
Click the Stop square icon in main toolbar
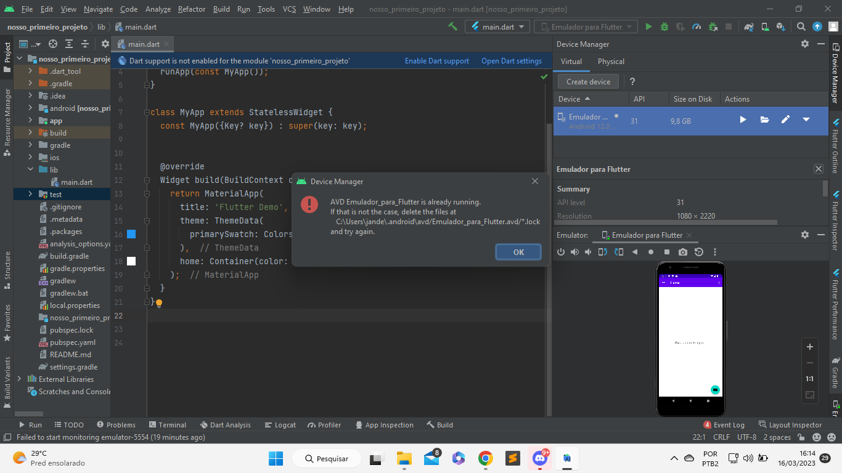coord(729,26)
